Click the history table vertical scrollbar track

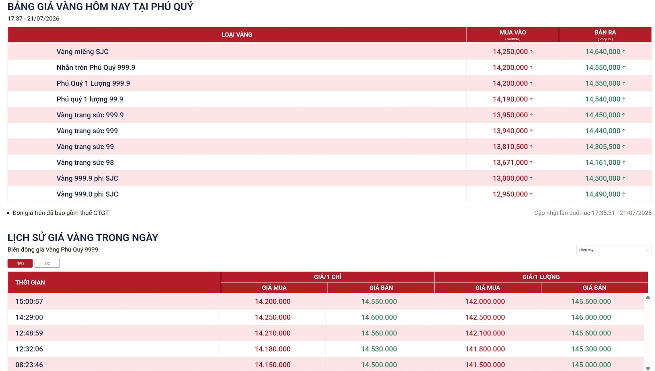point(648,333)
